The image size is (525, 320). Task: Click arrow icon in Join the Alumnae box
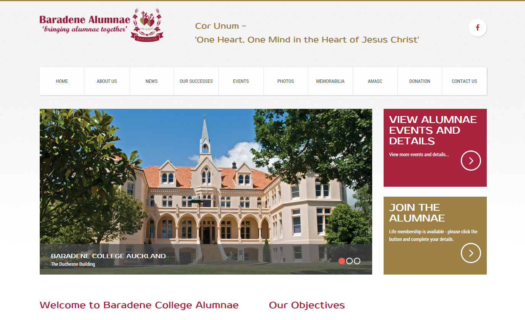(471, 253)
